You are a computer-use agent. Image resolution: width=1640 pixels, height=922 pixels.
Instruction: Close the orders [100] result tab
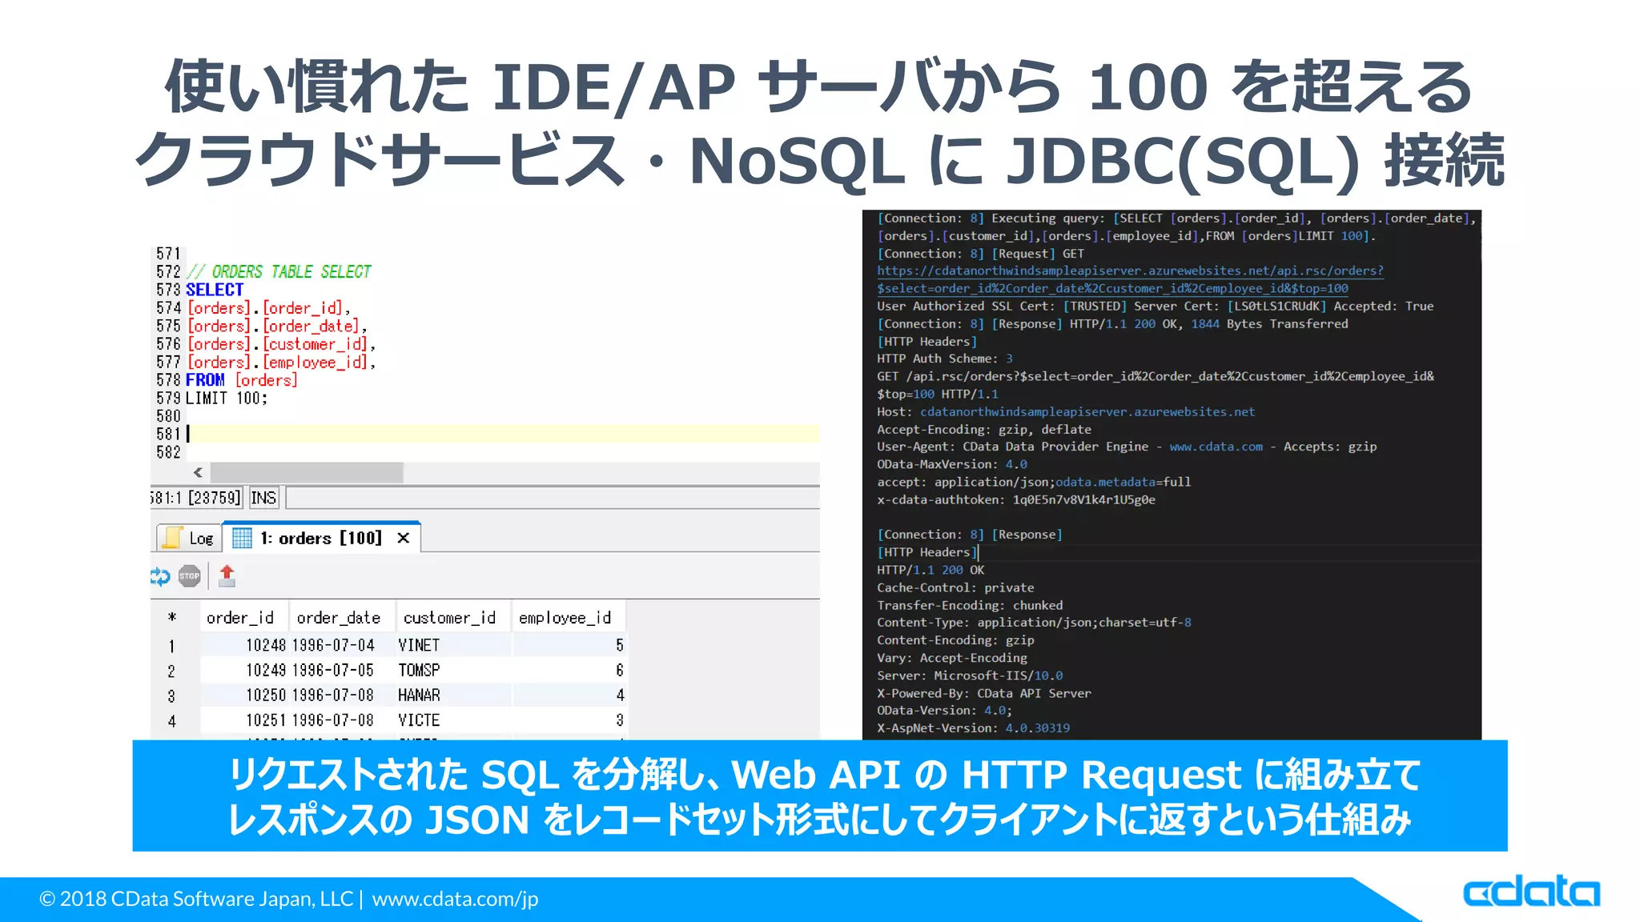404,538
